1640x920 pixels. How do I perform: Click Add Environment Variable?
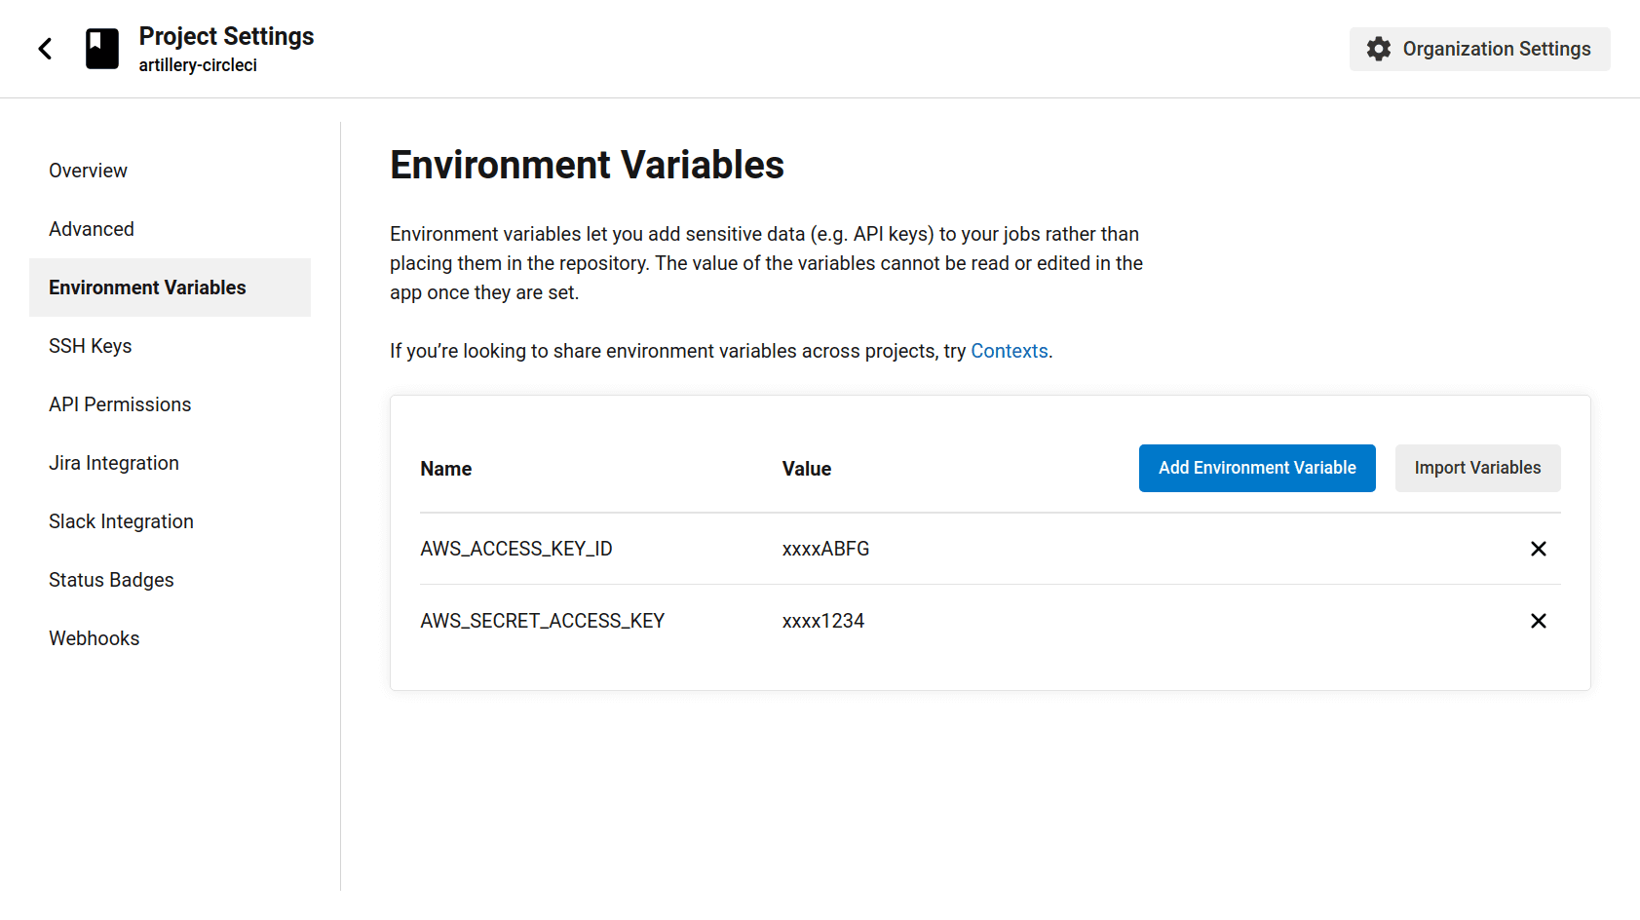1256,468
